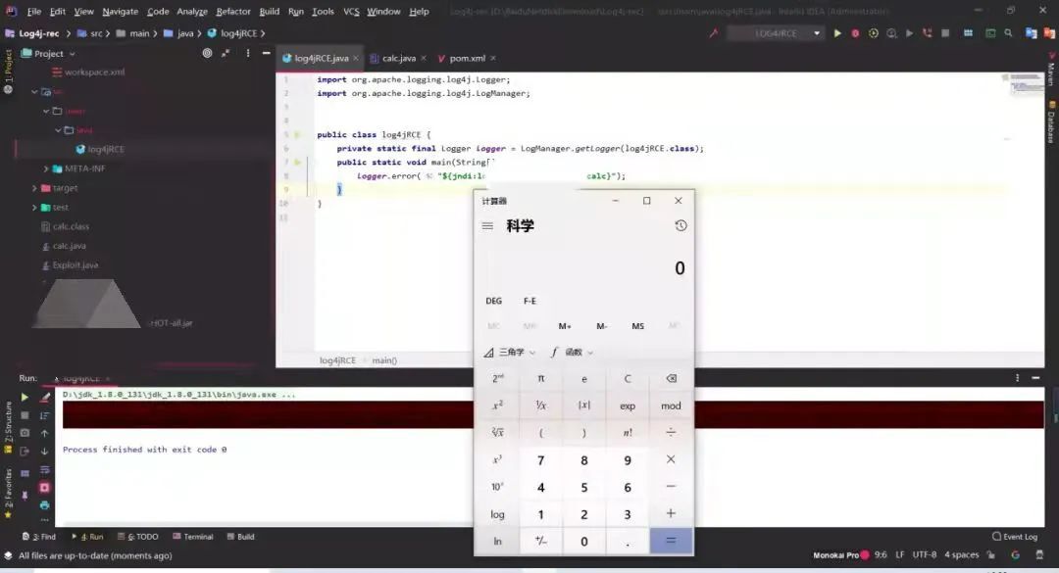
Task: Click the print icon in Run panel
Action: (x=44, y=505)
